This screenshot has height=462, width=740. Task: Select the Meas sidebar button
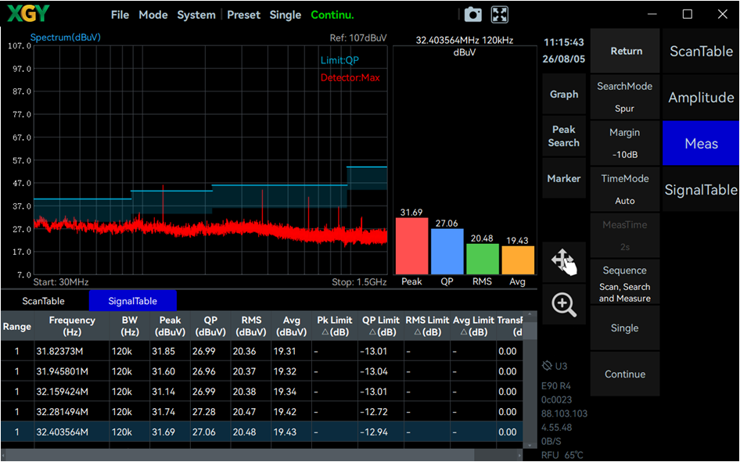(701, 143)
